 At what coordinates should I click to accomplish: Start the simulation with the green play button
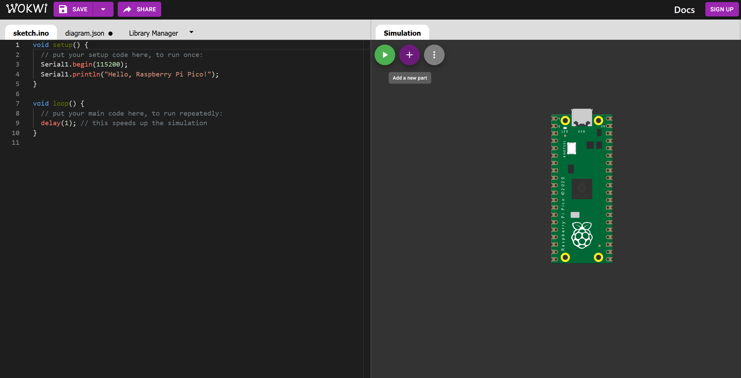click(x=385, y=55)
